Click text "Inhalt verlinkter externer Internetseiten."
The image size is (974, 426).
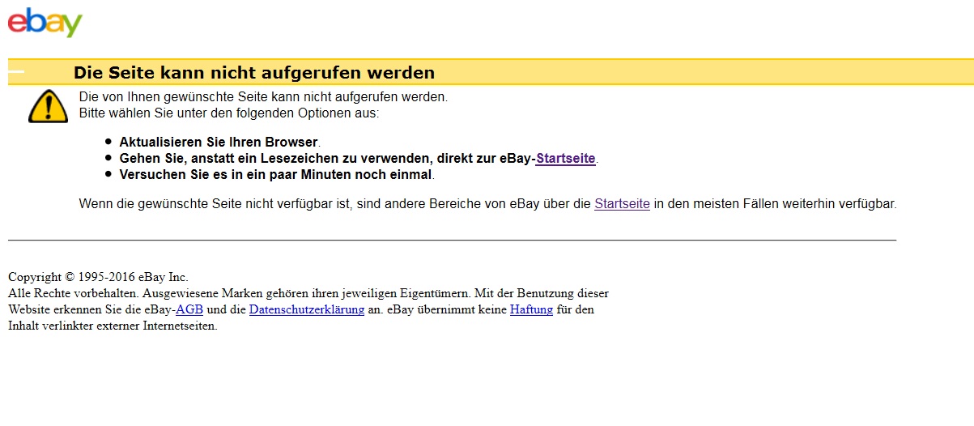(x=113, y=326)
